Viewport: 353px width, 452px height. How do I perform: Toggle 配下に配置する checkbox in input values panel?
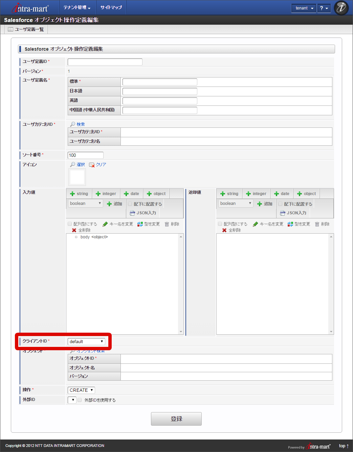click(x=130, y=204)
